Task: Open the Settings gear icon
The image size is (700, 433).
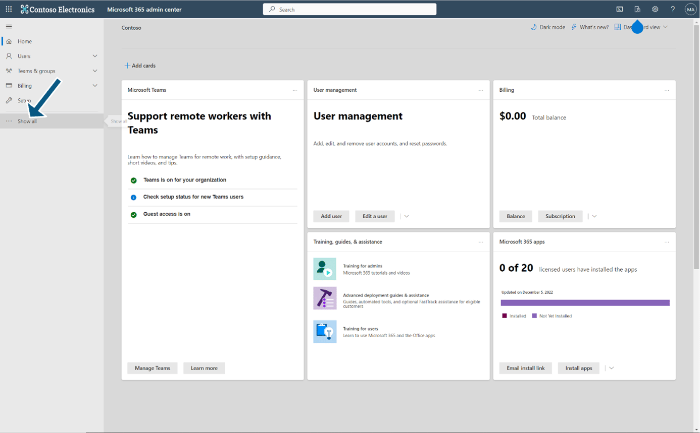Action: (x=655, y=9)
